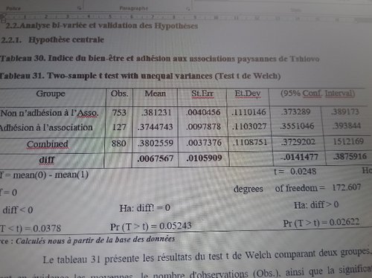Click the interval value '1512169'
372x278 pixels.
[x=348, y=141]
